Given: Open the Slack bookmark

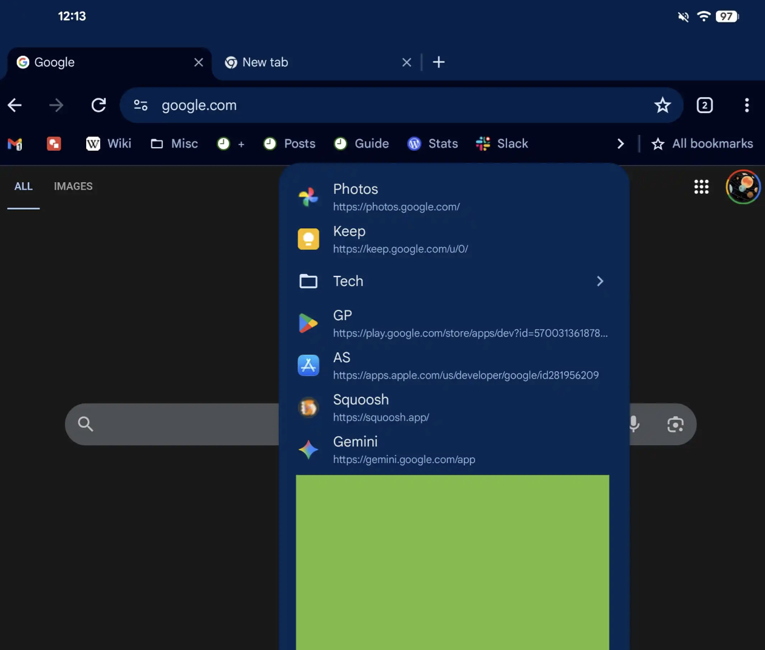Looking at the screenshot, I should [x=502, y=143].
